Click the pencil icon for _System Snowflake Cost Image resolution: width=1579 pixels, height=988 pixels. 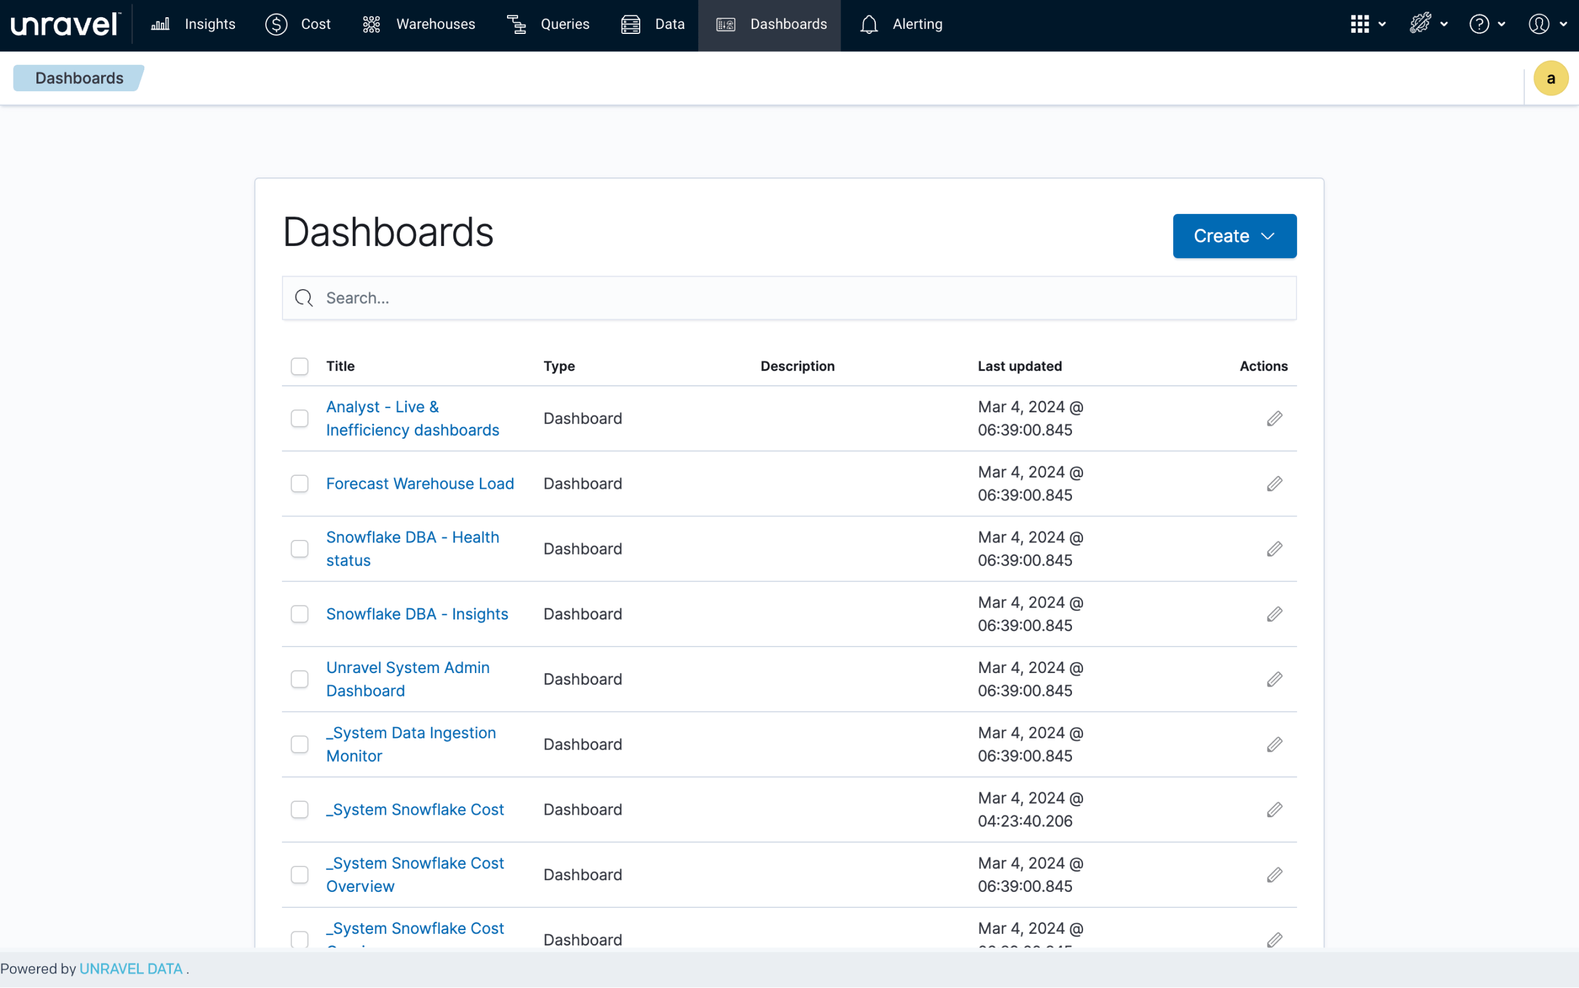coord(1274,810)
